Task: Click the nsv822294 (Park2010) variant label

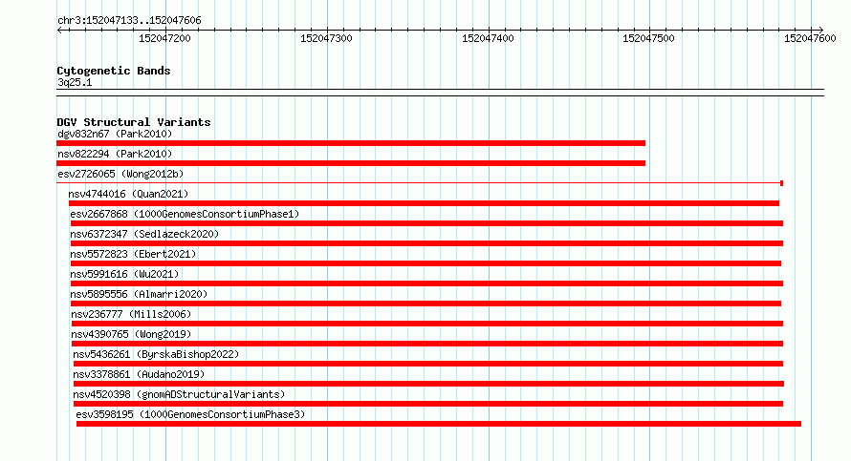Action: coord(115,154)
